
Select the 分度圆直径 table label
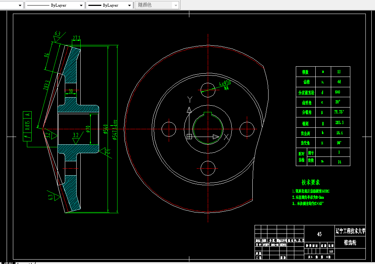pos(306,93)
